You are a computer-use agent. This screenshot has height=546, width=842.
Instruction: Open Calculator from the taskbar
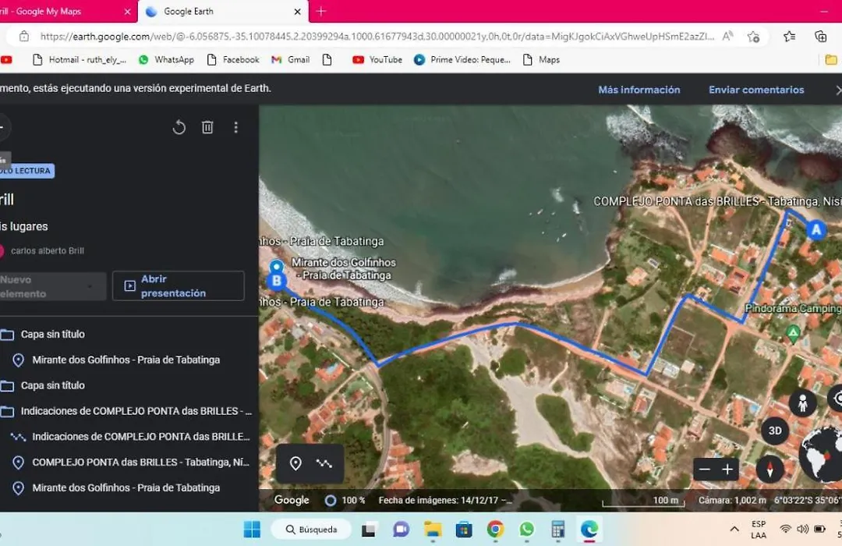point(558,530)
